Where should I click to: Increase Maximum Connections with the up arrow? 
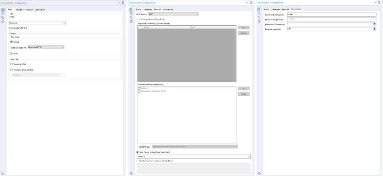[x=375, y=23]
